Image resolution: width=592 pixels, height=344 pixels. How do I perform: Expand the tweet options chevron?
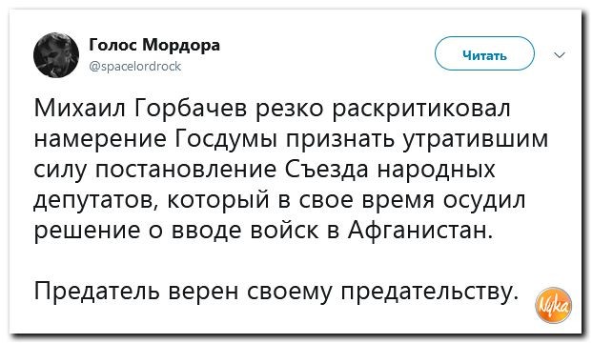click(560, 55)
